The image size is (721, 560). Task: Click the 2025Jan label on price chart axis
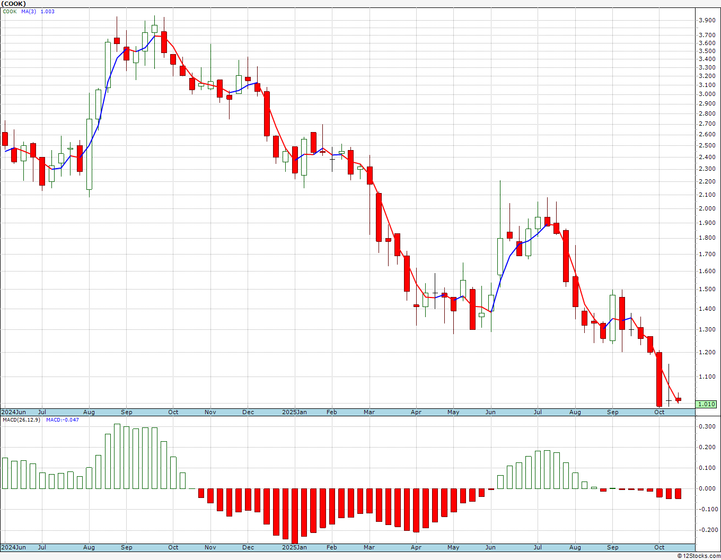[294, 412]
